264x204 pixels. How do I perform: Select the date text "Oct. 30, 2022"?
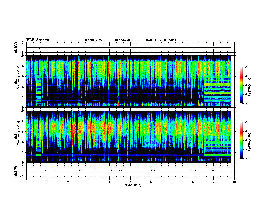tap(93, 40)
